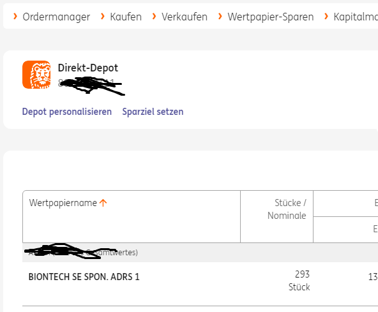Click the orange chevron before Kapitalmaßnahmen
This screenshot has height=312, width=378.
point(326,17)
